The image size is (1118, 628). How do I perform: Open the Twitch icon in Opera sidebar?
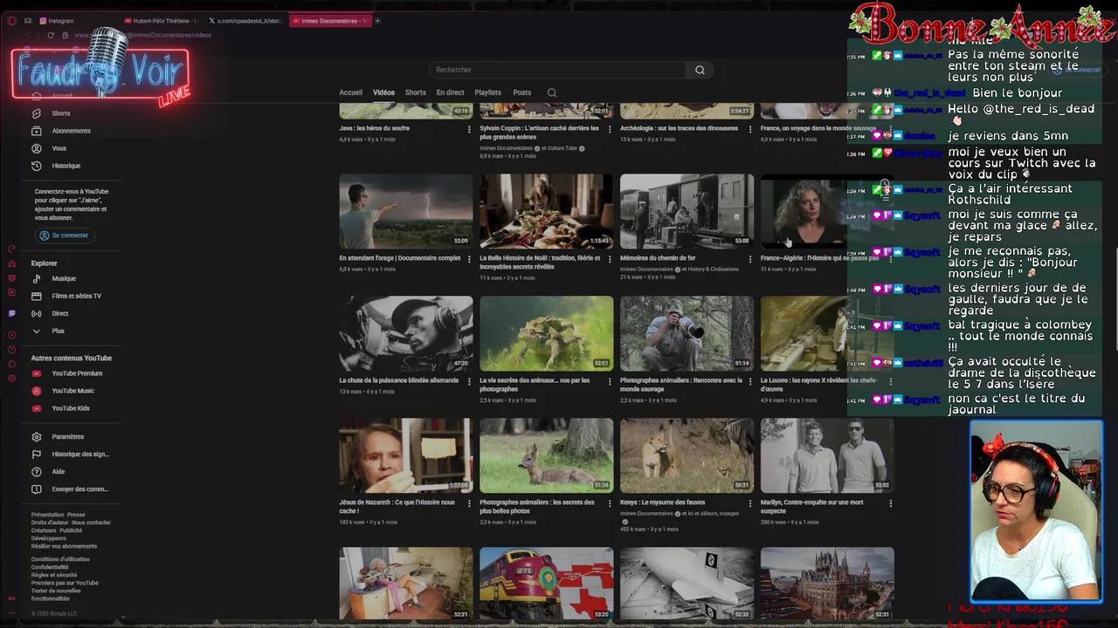pos(11,313)
